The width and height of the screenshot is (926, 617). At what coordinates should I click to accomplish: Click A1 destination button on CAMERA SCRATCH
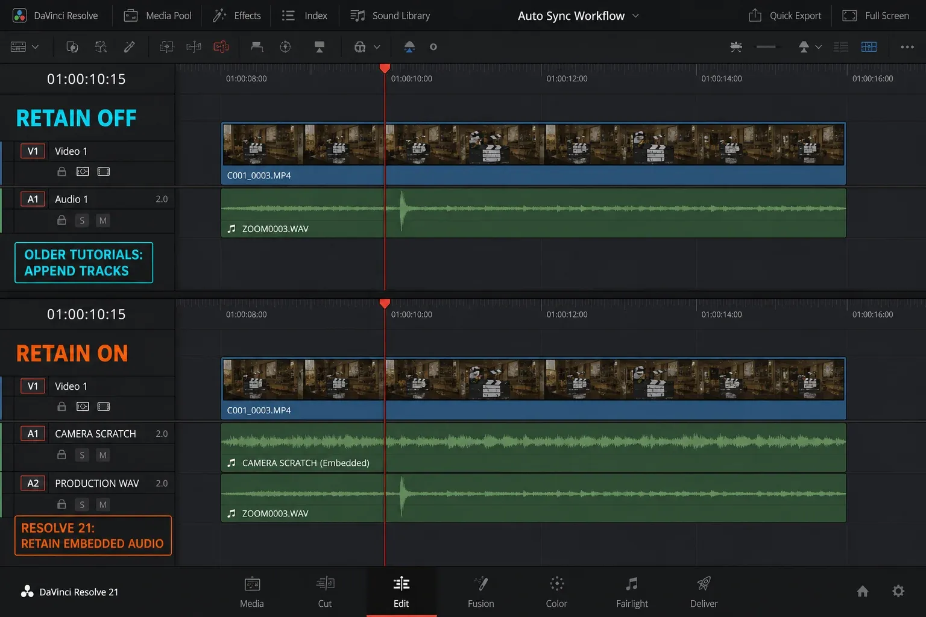(33, 434)
